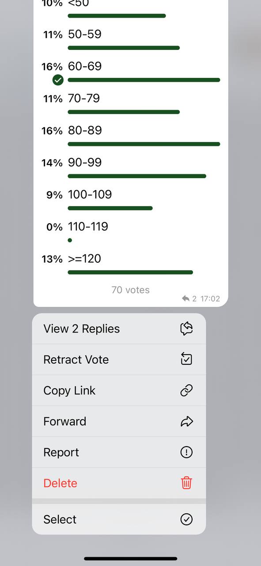Click the Forward arrow icon

(187, 421)
